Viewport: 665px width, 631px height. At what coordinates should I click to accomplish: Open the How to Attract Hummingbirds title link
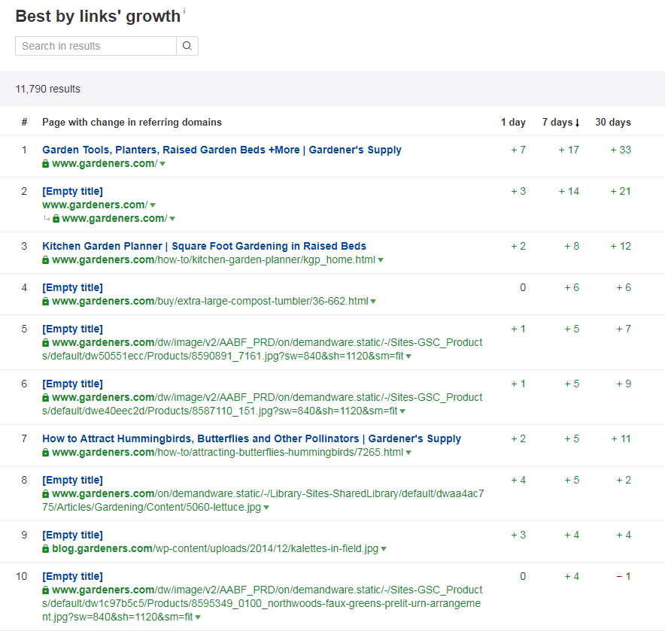(251, 438)
